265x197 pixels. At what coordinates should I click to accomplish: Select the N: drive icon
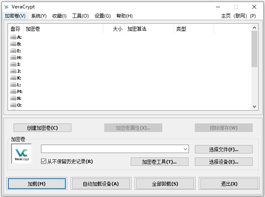[13, 98]
